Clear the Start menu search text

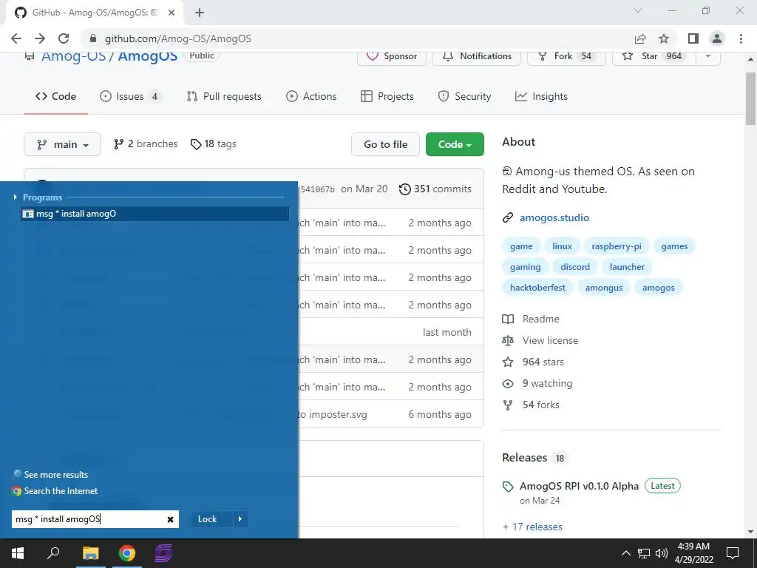171,520
